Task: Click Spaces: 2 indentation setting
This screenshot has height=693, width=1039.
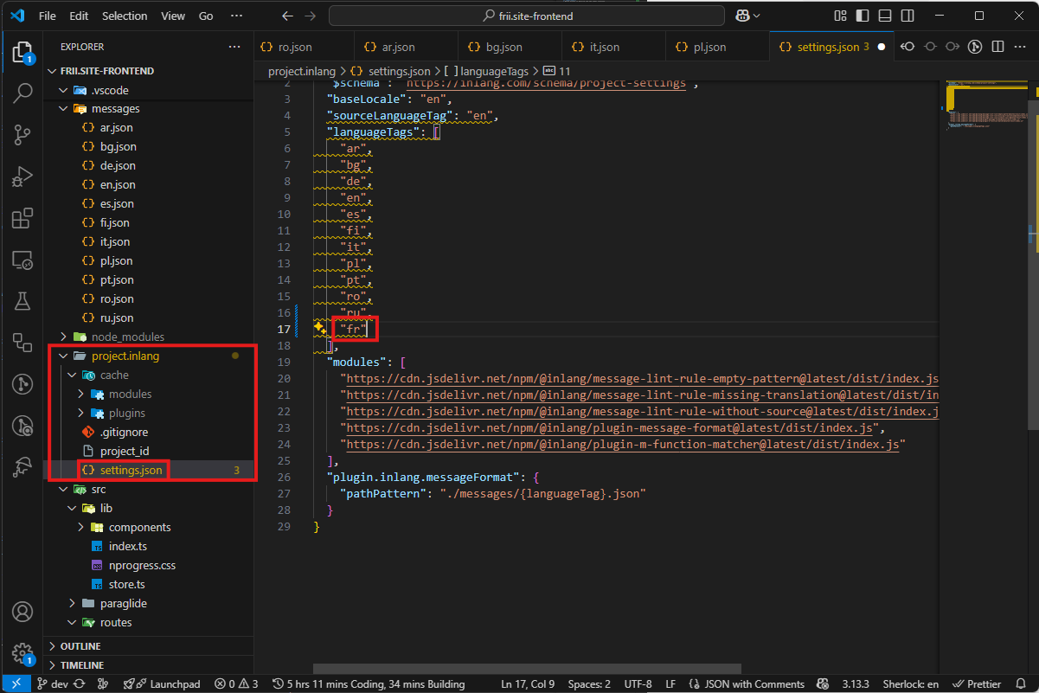Action: pos(589,683)
